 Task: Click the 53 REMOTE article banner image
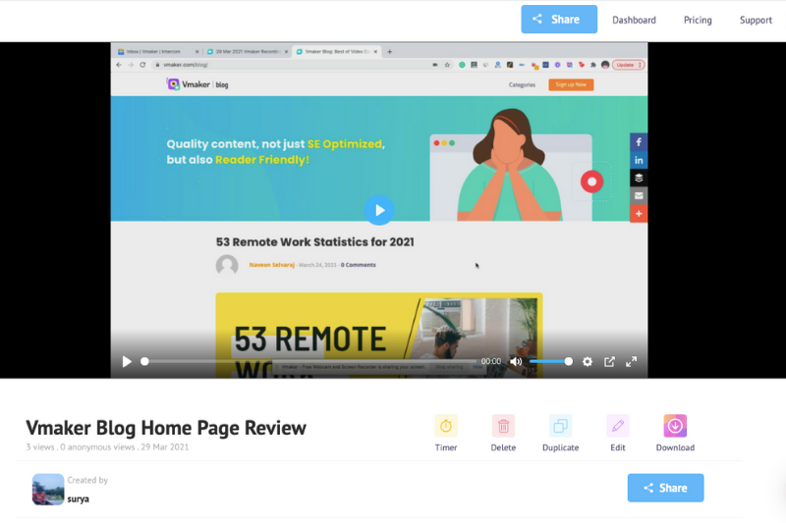tap(379, 336)
